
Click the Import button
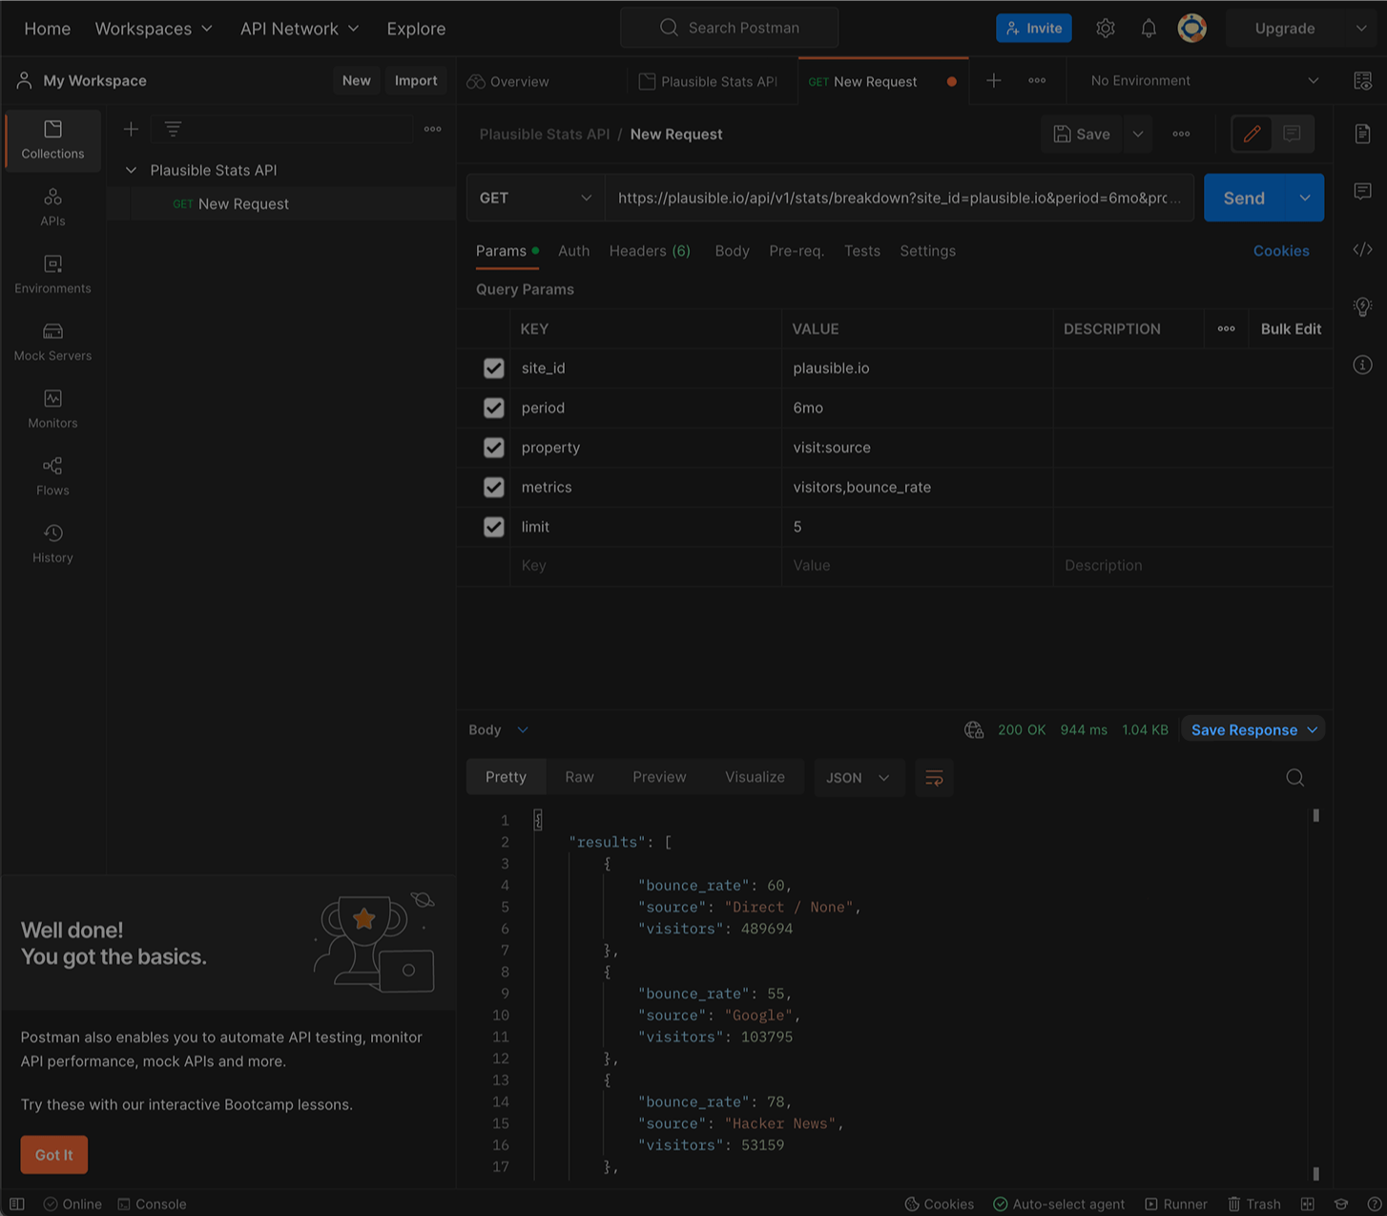[416, 80]
